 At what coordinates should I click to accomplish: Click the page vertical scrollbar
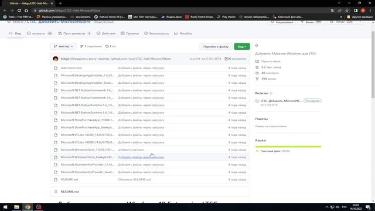point(373,64)
